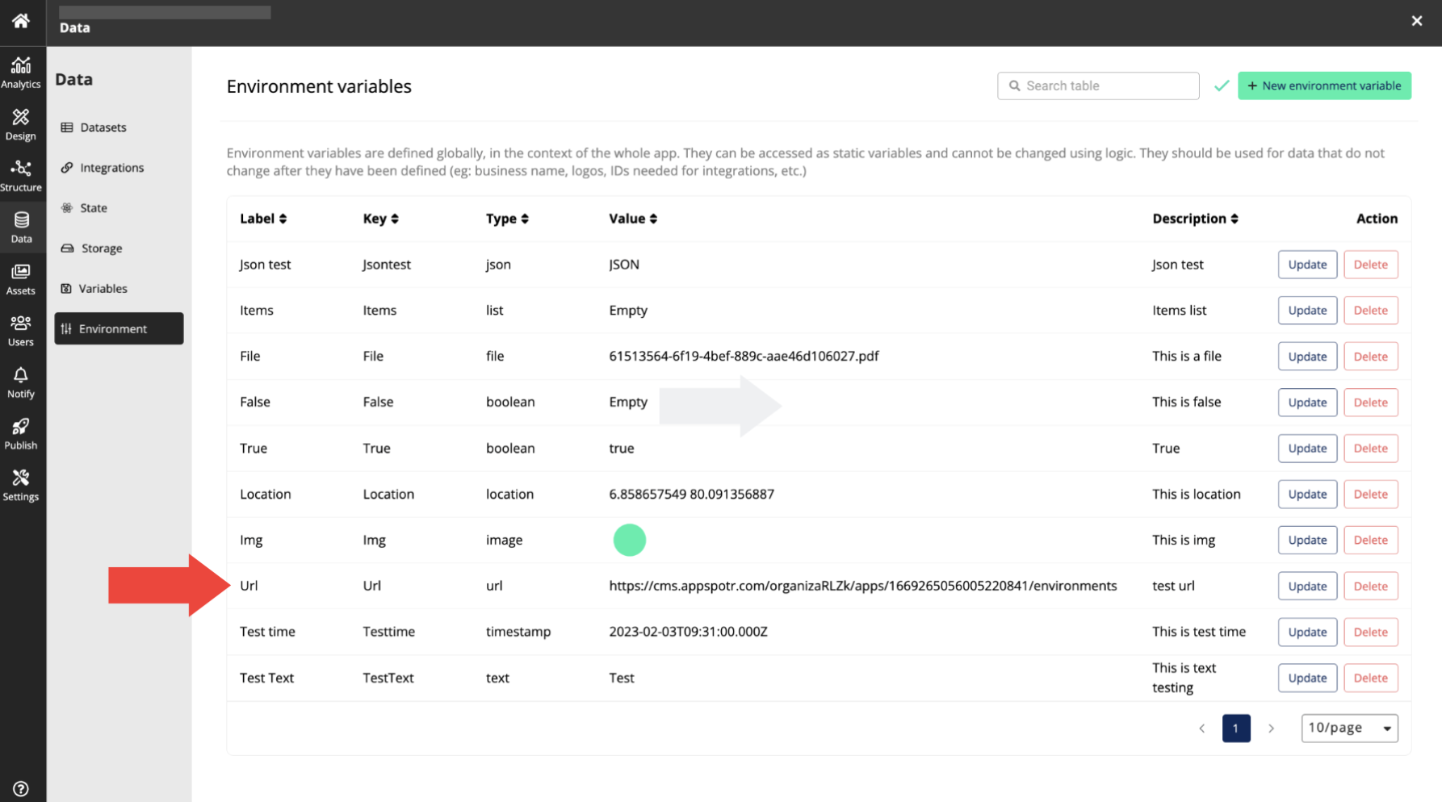1442x802 pixels.
Task: Update the Test time variable
Action: 1307,633
